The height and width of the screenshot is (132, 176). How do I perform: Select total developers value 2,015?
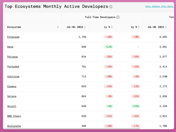[x=163, y=116]
